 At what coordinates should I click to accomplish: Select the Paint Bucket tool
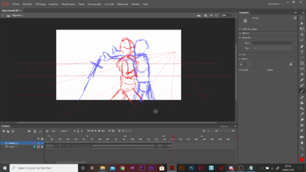pyautogui.click(x=302, y=103)
